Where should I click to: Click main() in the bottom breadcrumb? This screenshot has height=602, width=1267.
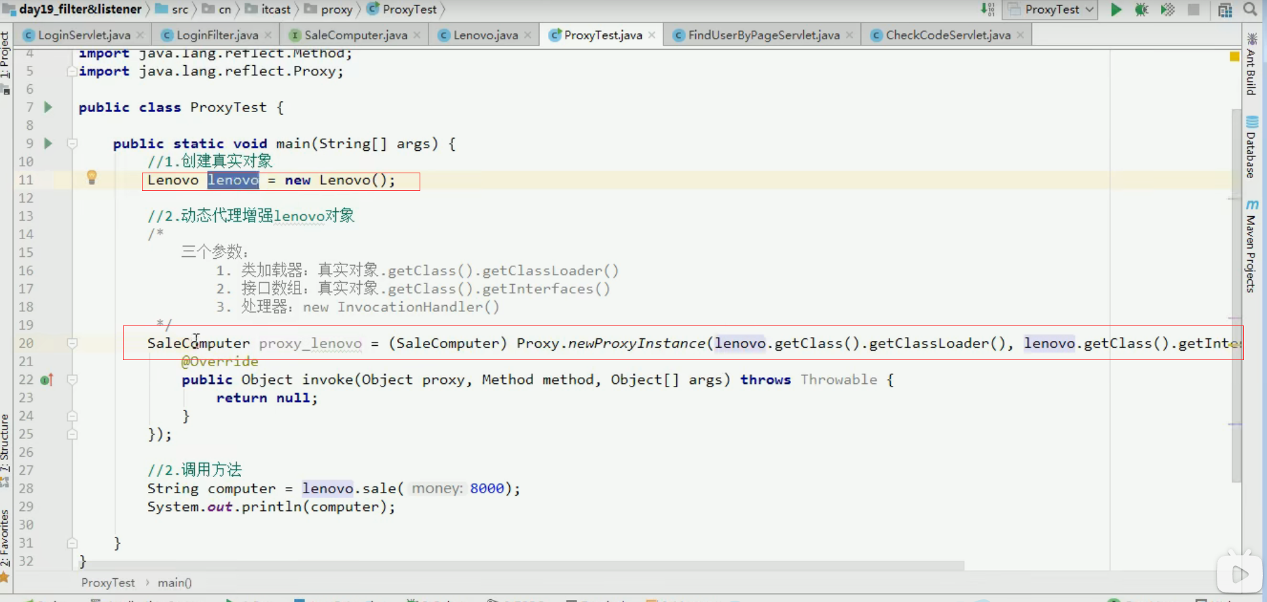(x=175, y=583)
